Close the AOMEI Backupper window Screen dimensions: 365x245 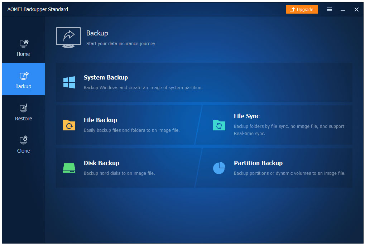(x=356, y=10)
